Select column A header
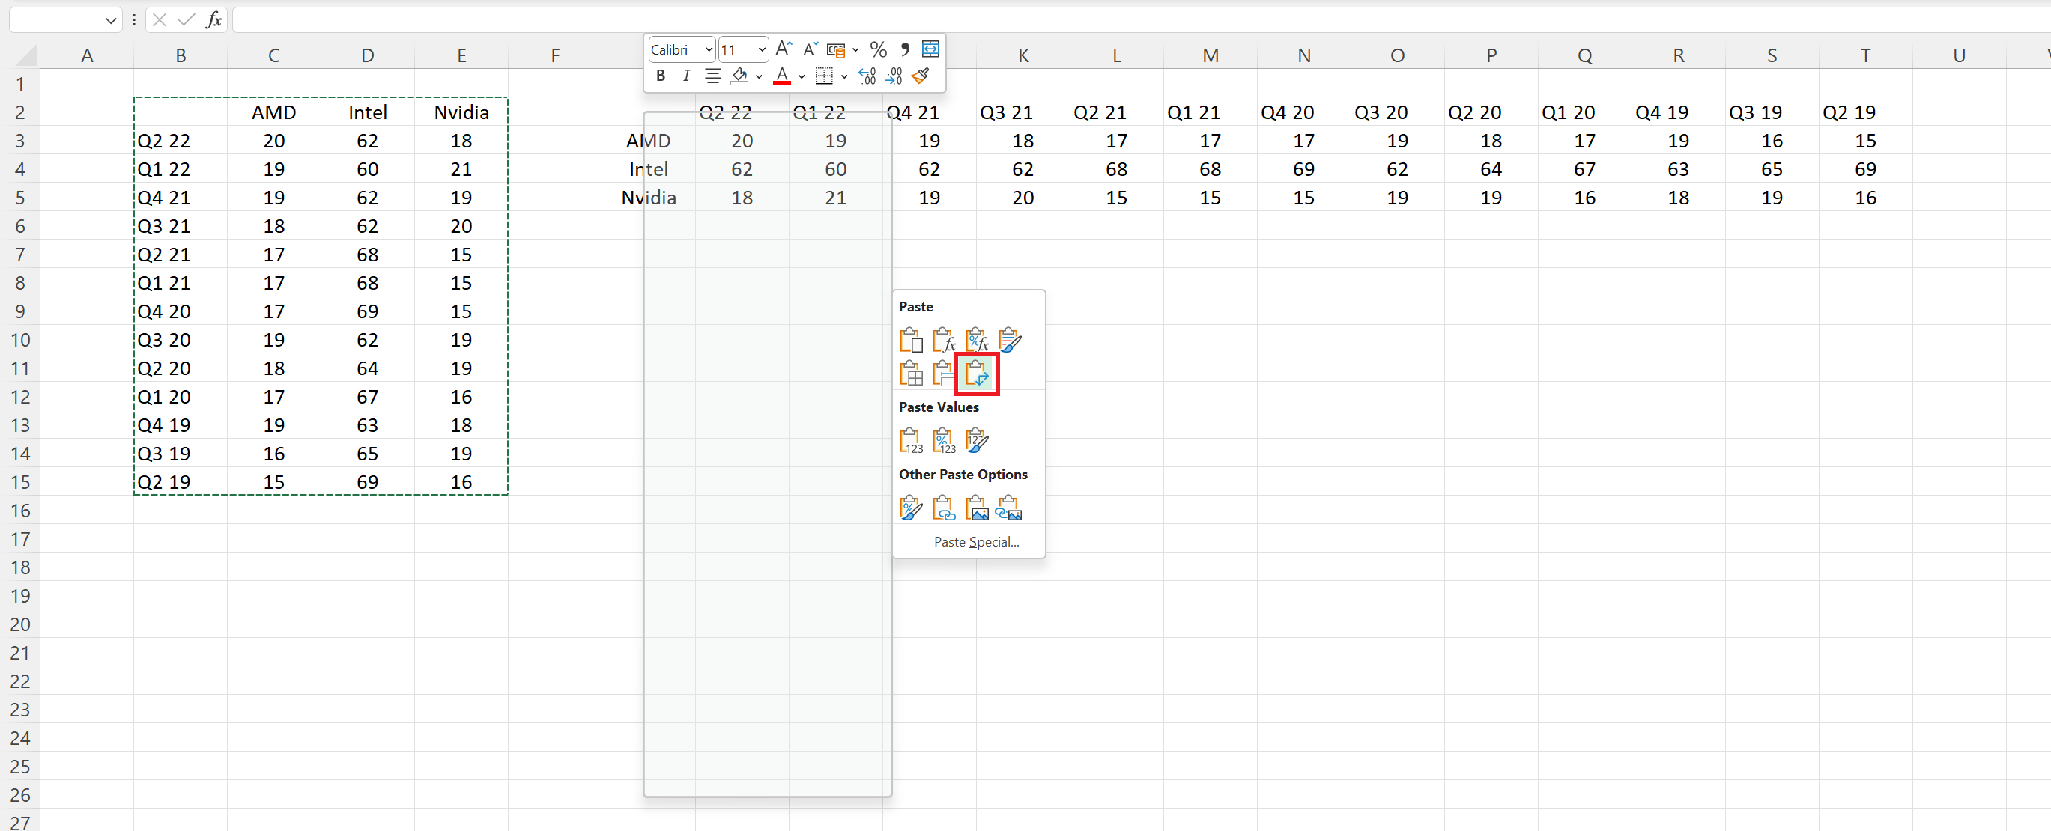 click(87, 55)
